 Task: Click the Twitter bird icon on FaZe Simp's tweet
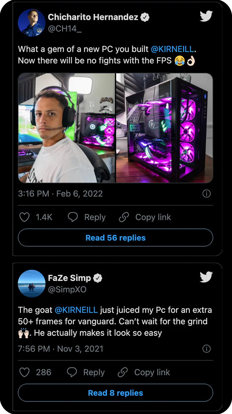pyautogui.click(x=206, y=277)
